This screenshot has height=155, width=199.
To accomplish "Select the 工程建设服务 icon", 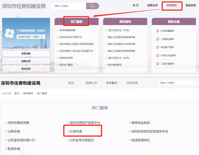I will pyautogui.click(x=158, y=39).
